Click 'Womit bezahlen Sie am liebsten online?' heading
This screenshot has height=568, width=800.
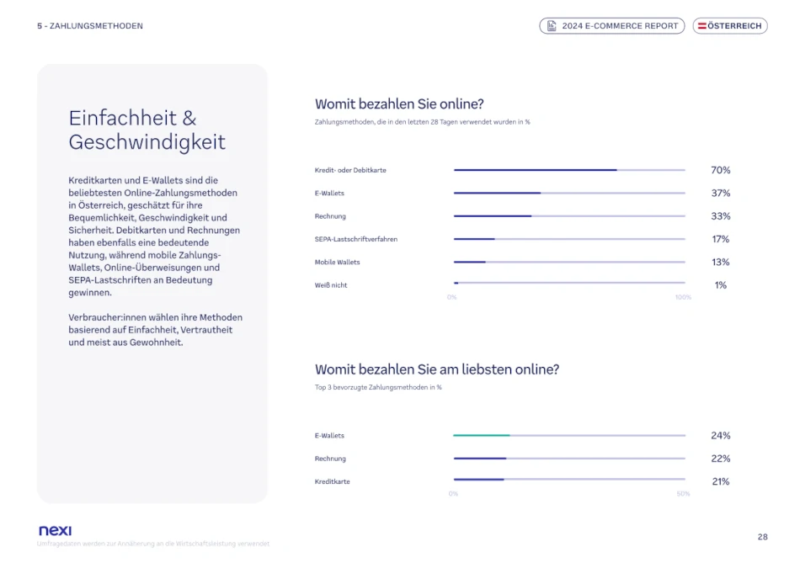coord(436,369)
